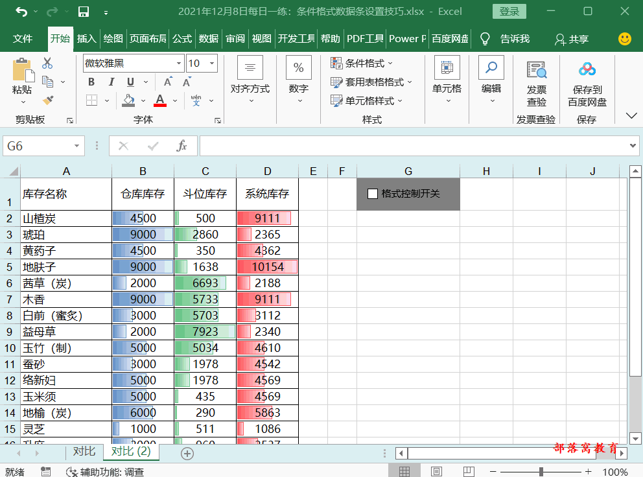Switch to the 页面布局 ribbon tab
The width and height of the screenshot is (643, 477).
coord(148,39)
